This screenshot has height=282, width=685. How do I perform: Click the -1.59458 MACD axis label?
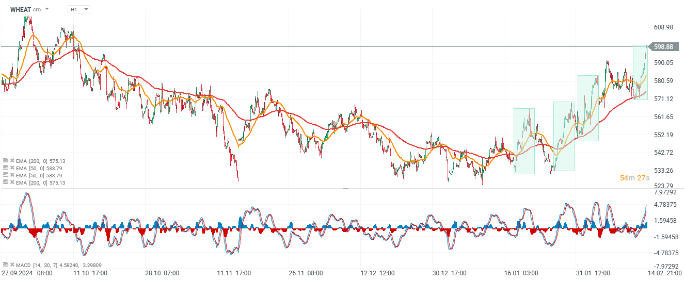click(x=665, y=237)
